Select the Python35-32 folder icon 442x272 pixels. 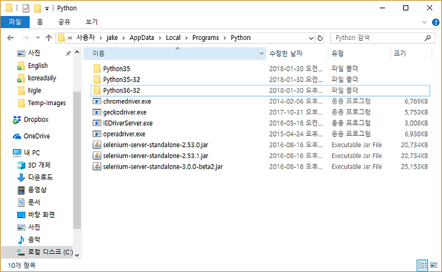pos(97,79)
